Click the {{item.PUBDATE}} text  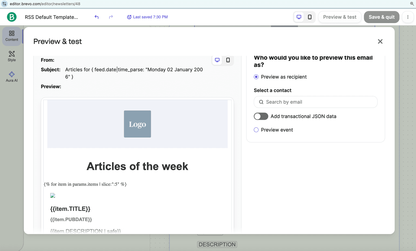[x=71, y=220]
